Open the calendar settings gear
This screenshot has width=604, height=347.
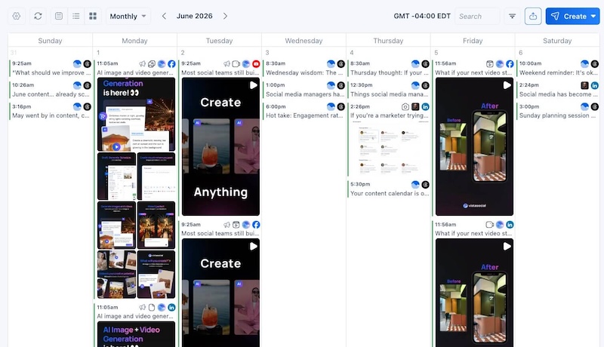point(16,16)
